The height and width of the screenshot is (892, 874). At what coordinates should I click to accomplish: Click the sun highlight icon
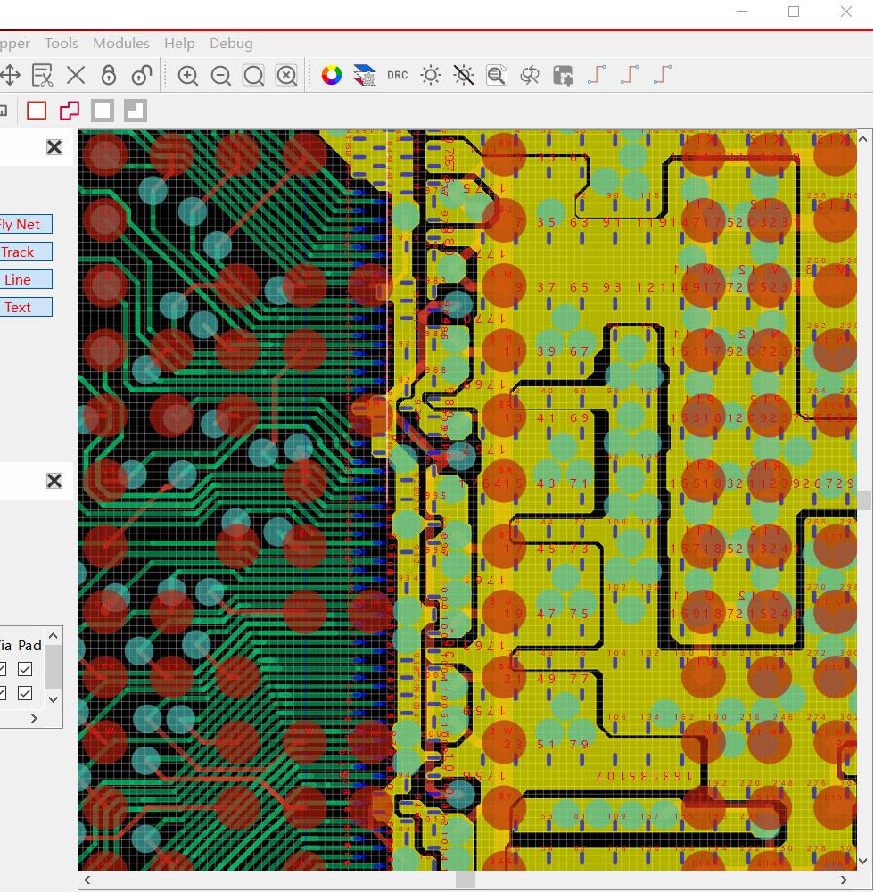[x=431, y=75]
